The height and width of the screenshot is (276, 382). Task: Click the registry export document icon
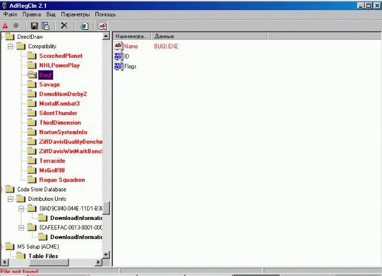pyautogui.click(x=84, y=26)
